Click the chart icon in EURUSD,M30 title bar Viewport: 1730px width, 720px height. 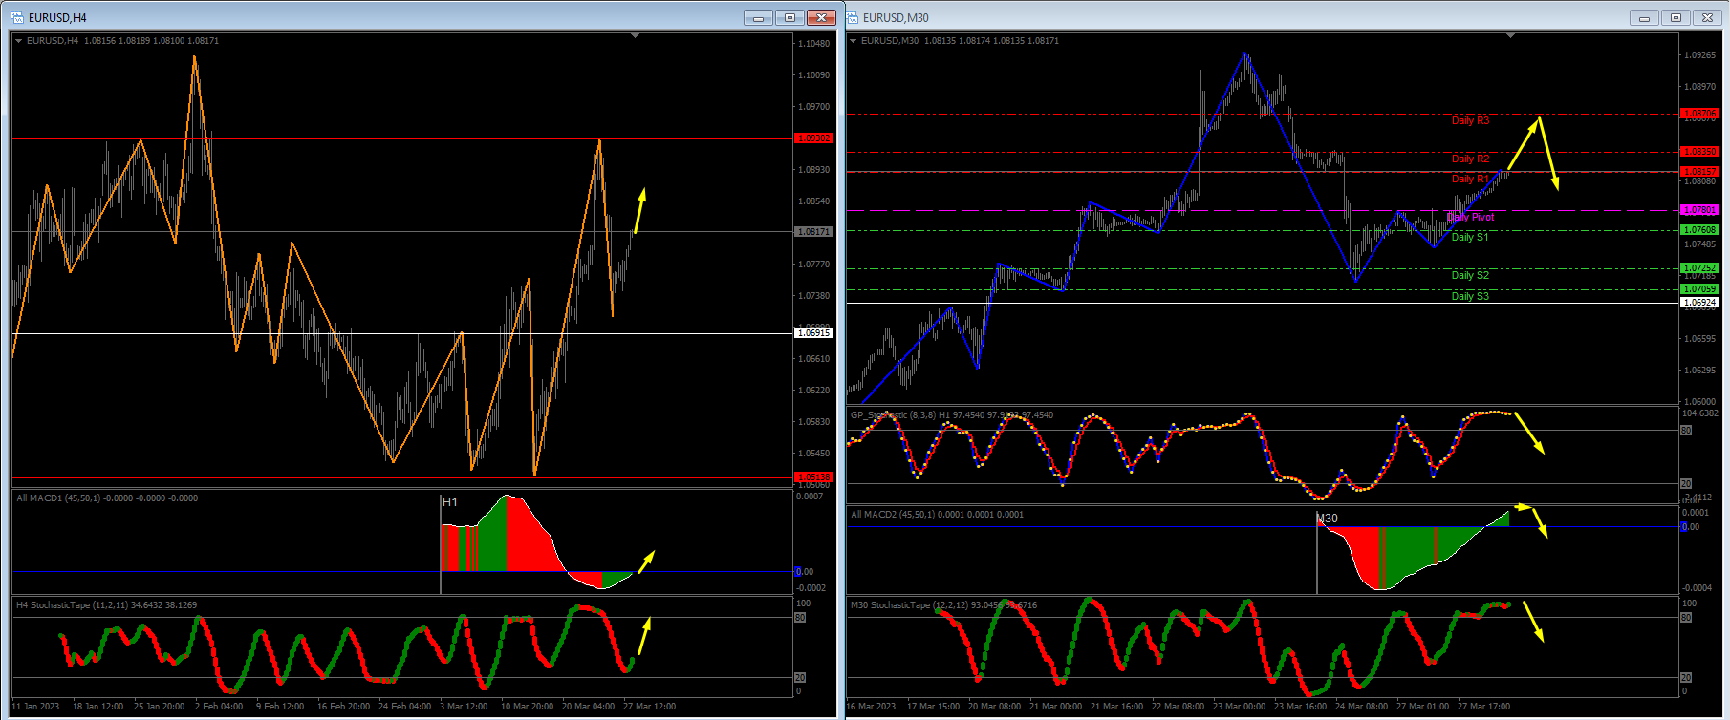coord(852,17)
